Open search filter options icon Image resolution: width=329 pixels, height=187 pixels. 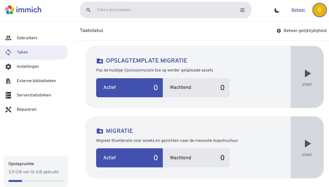(242, 10)
